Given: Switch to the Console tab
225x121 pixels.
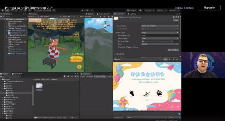Looking at the screenshot, I should [x=85, y=74].
